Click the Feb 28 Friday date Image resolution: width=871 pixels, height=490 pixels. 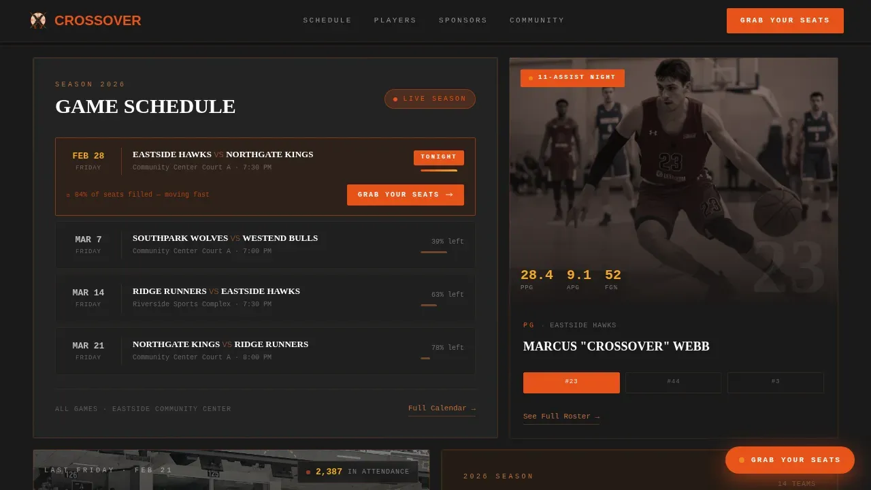(x=88, y=161)
